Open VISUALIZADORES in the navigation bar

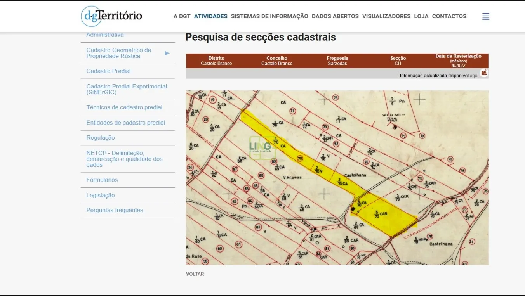[x=386, y=16]
